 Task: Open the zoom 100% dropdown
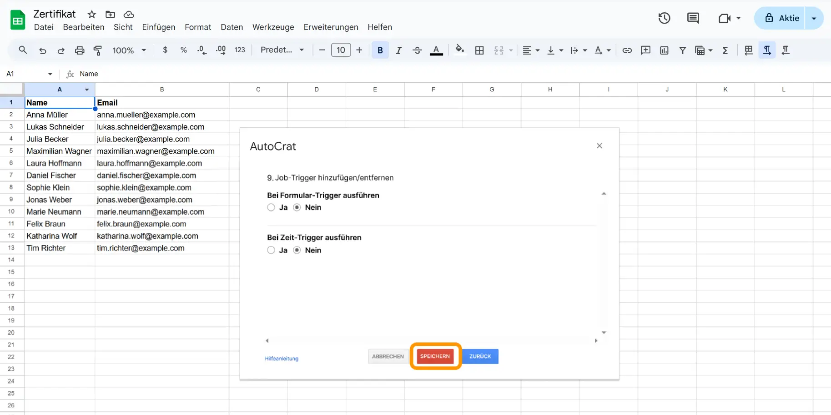coord(129,50)
